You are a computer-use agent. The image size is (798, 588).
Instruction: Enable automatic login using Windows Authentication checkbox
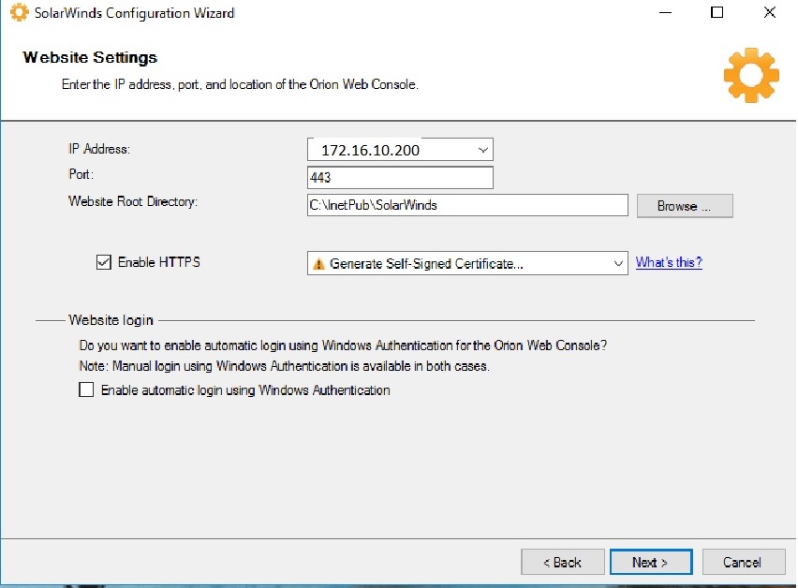tap(86, 390)
